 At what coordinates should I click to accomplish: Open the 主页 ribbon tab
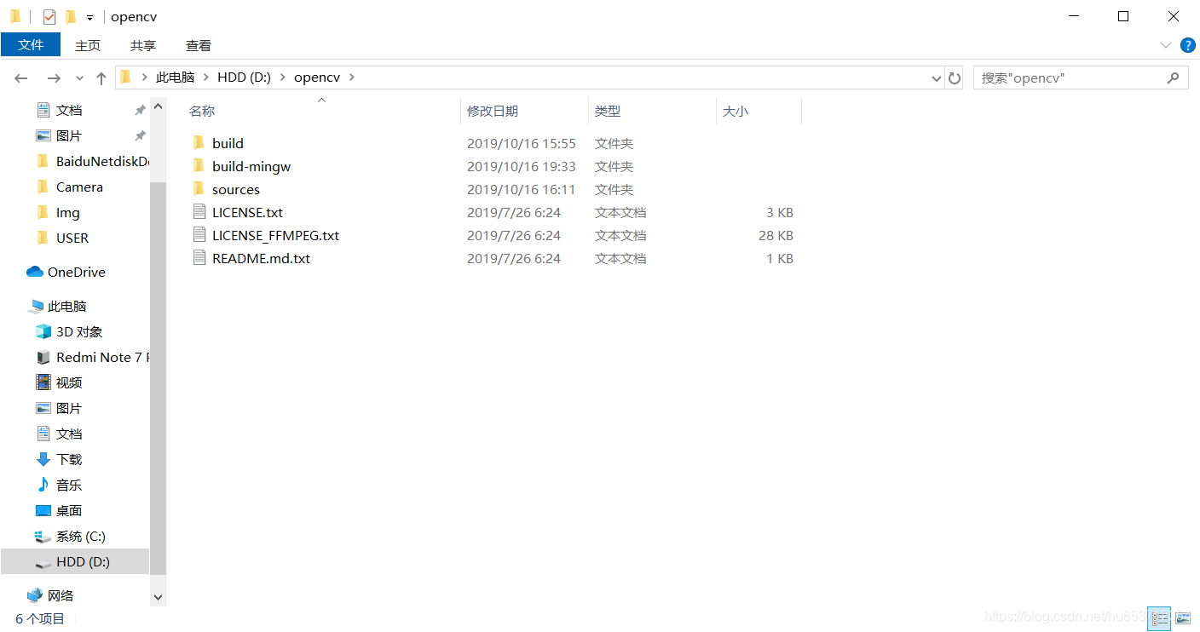click(88, 44)
